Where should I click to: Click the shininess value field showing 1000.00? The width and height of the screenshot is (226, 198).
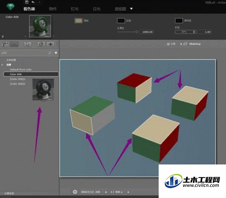coord(147,32)
